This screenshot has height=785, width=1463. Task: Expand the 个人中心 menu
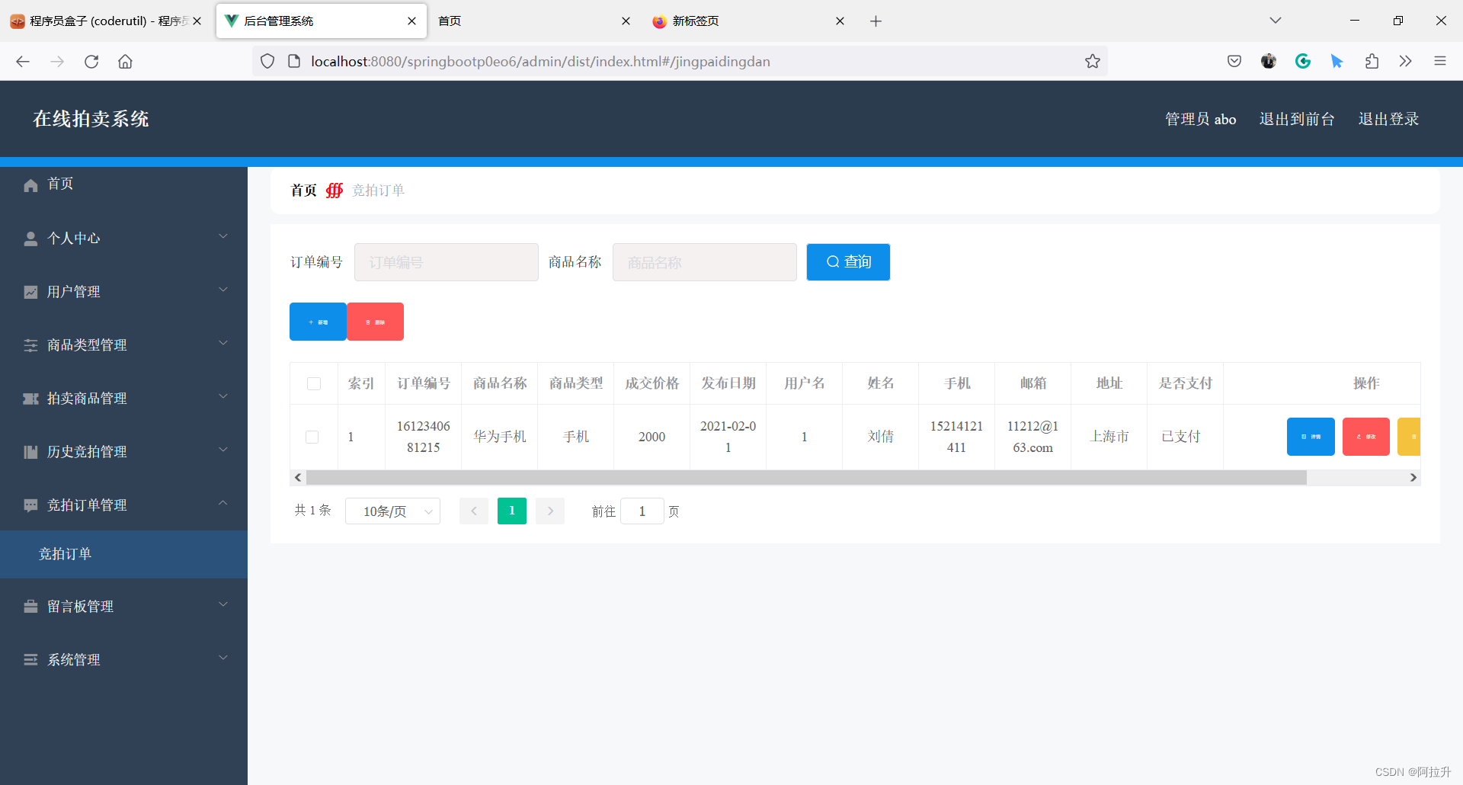point(223,237)
